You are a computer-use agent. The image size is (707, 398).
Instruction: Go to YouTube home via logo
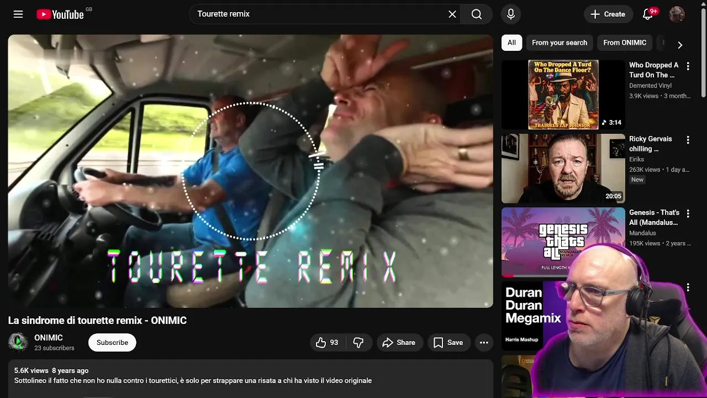click(60, 14)
